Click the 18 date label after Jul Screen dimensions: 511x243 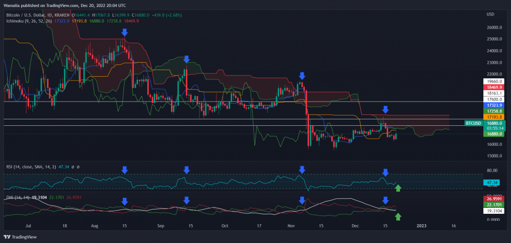click(64, 225)
